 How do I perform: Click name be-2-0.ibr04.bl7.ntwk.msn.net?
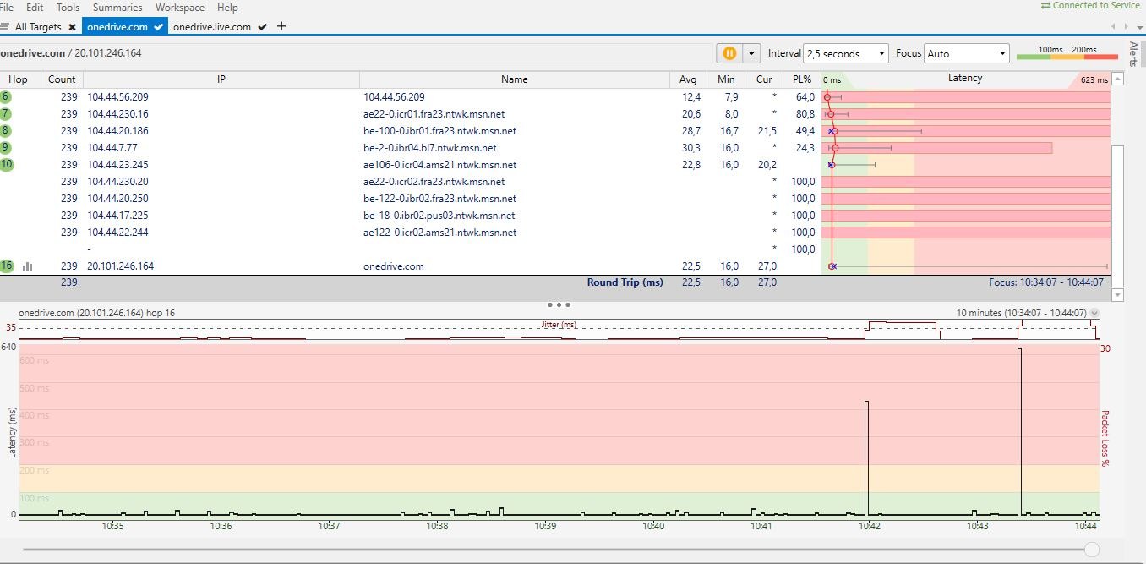430,148
